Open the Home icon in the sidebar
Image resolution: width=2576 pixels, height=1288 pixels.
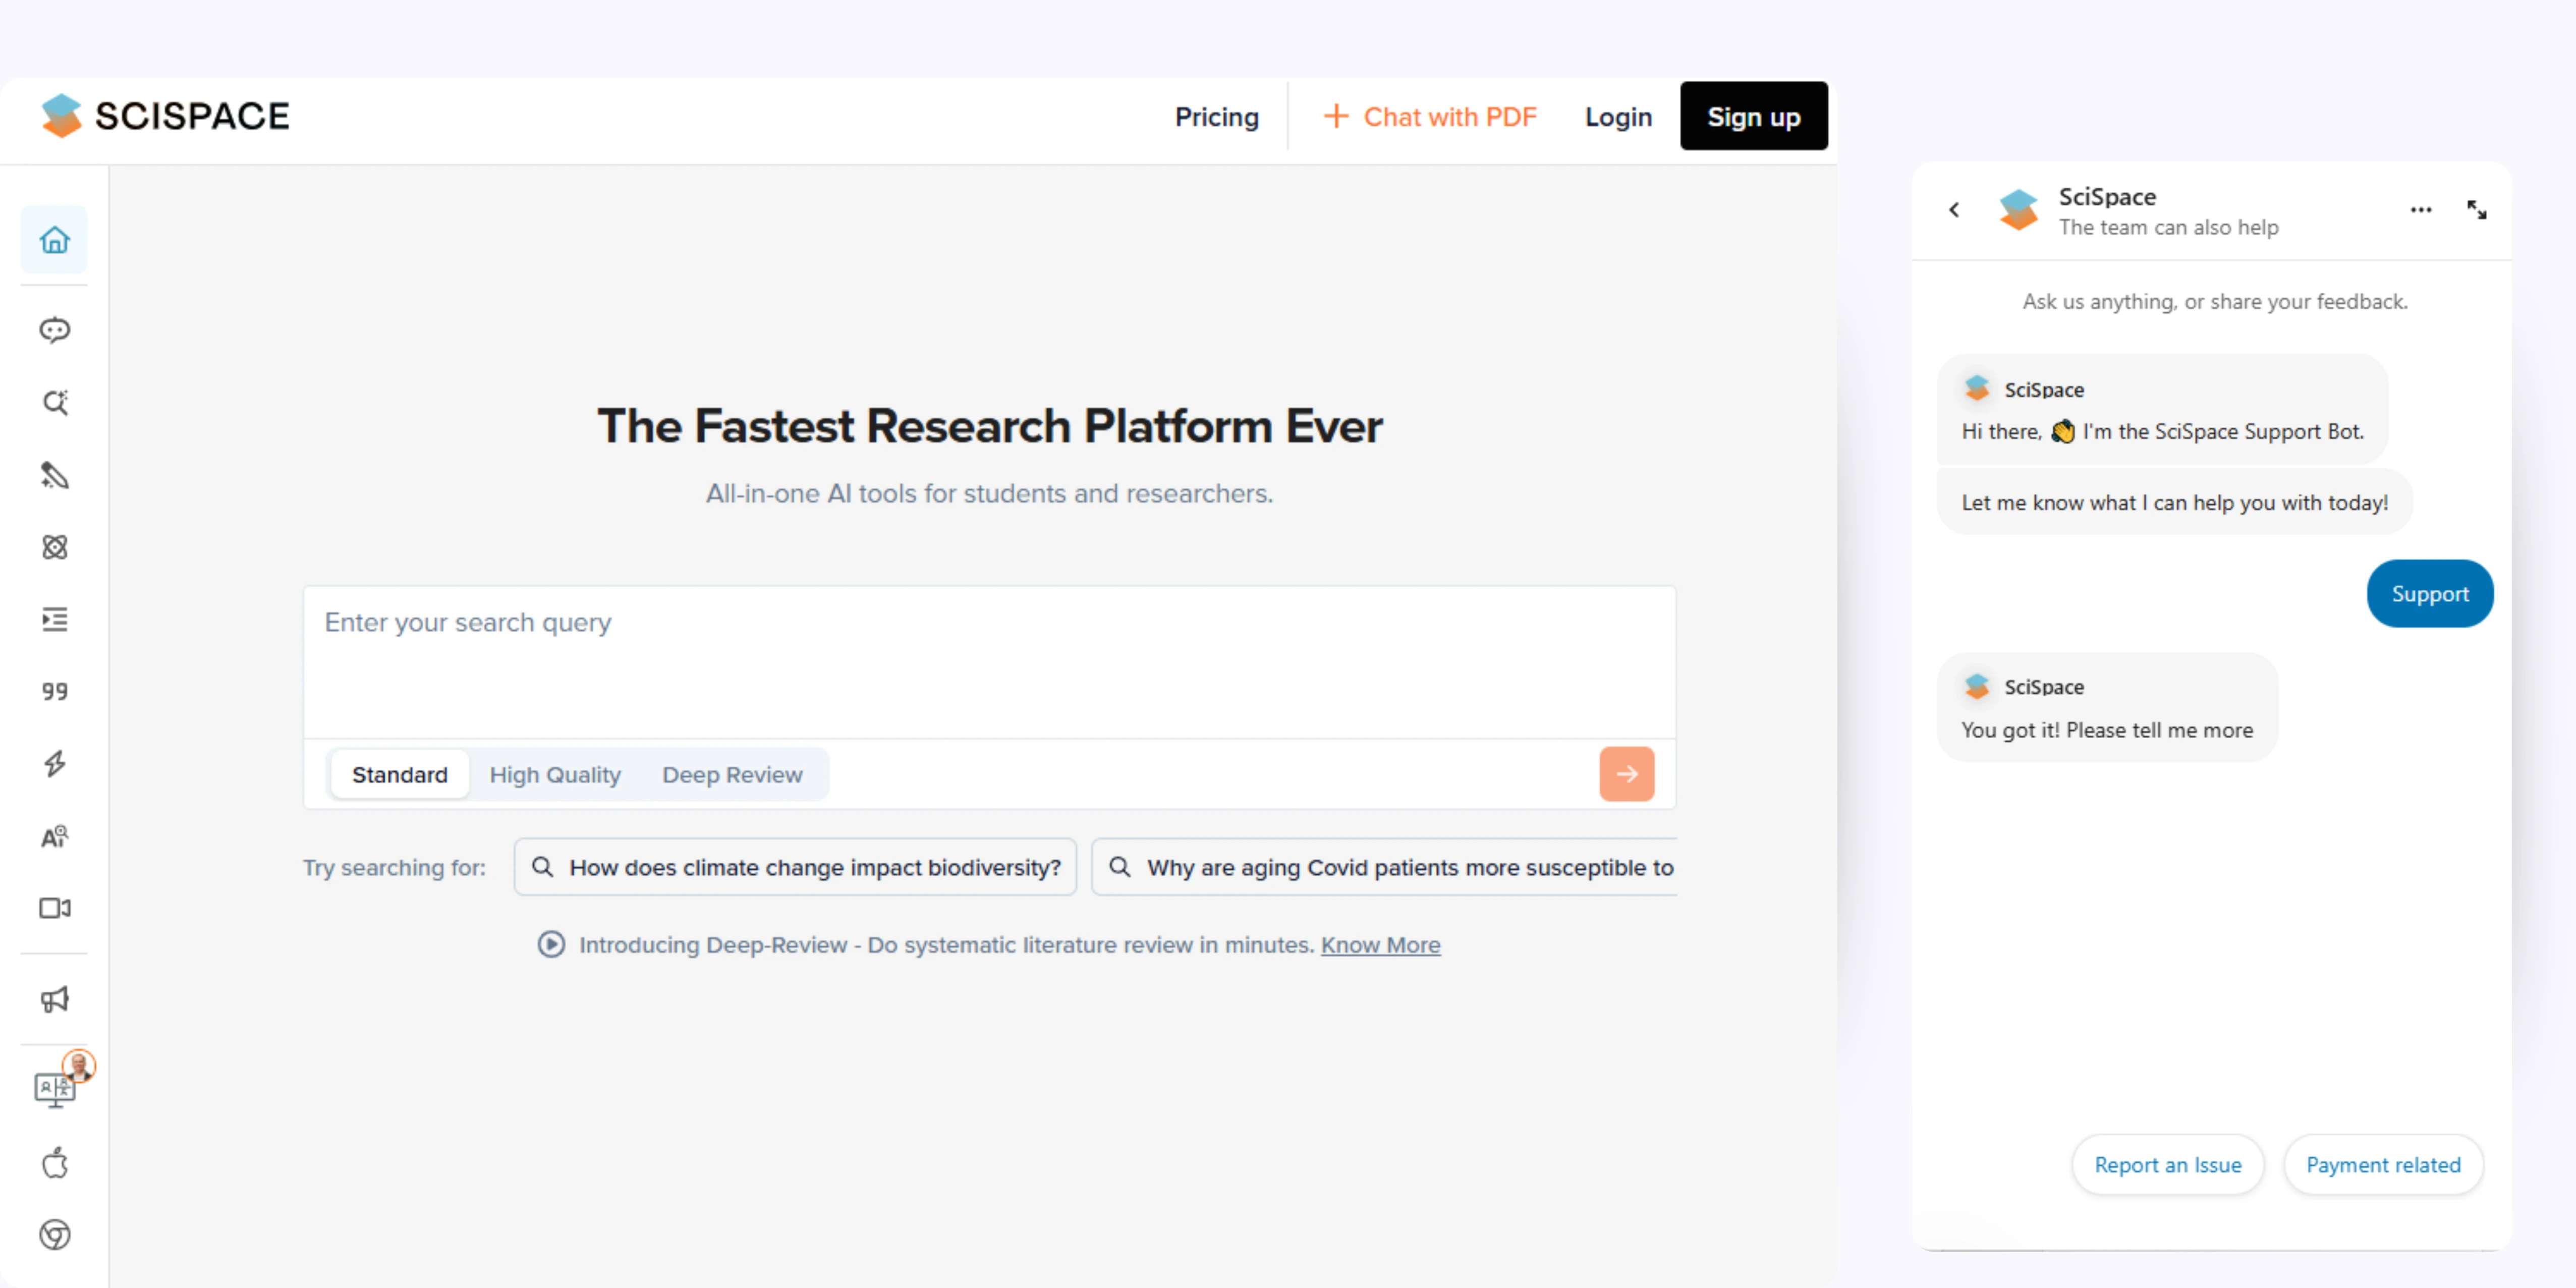point(55,240)
